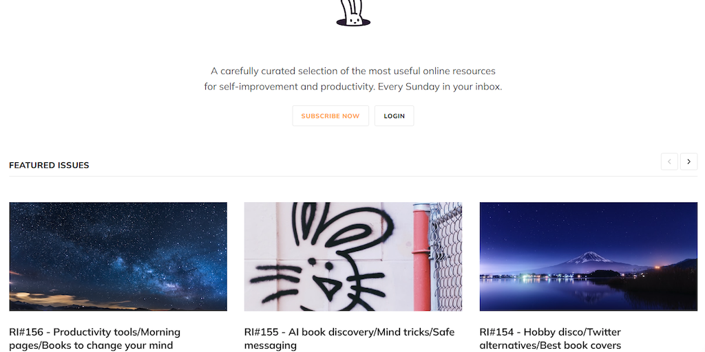Image resolution: width=705 pixels, height=352 pixels.
Task: Open the graffiti rabbit issue thumbnail
Action: pyautogui.click(x=353, y=256)
